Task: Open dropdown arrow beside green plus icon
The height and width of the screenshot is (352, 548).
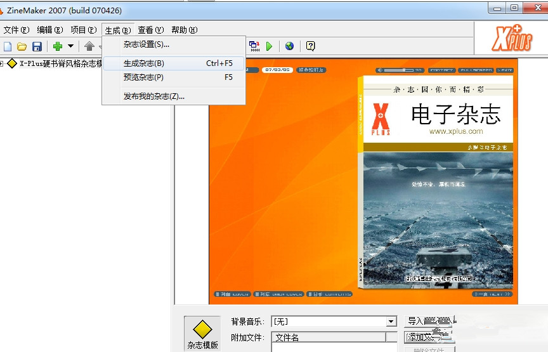Action: 70,46
